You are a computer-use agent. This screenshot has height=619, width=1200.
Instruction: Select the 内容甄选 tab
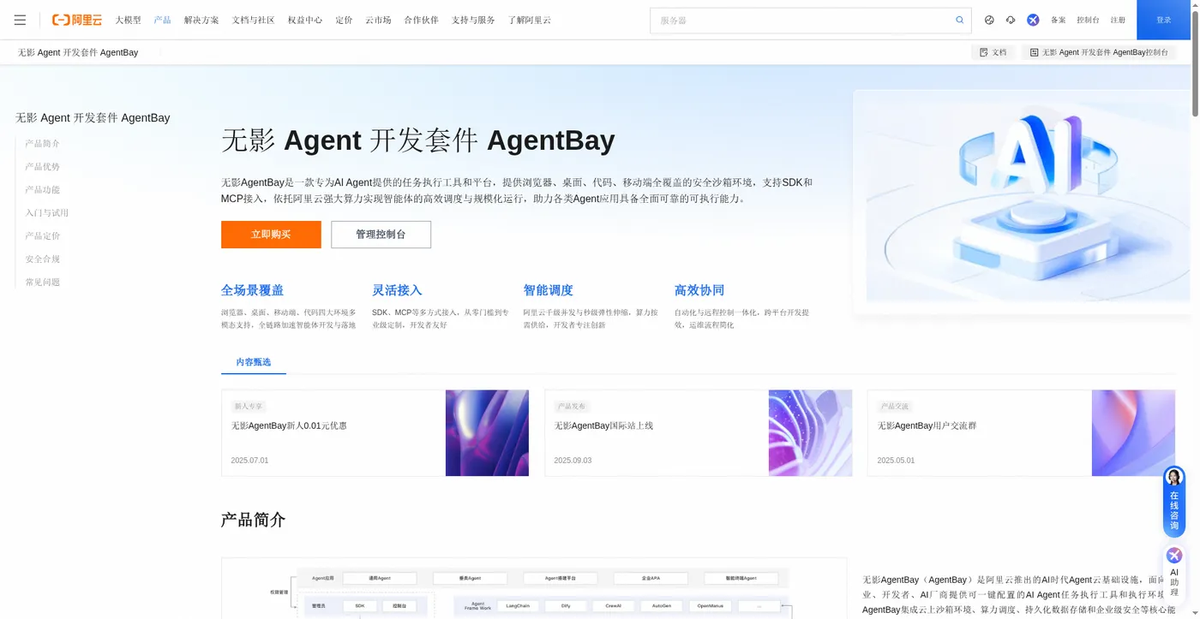tap(254, 362)
